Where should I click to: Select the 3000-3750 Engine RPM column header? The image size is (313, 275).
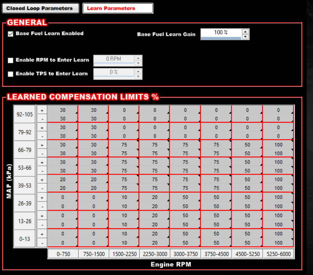185,254
